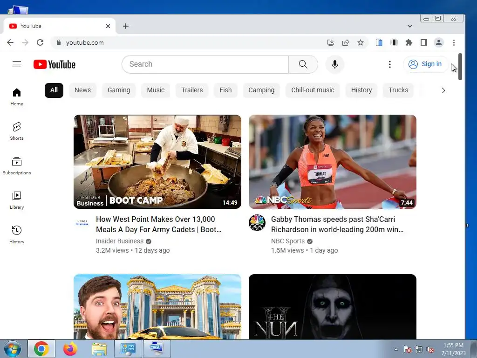Select the Chill-out music chip
Image resolution: width=477 pixels, height=358 pixels.
[x=313, y=90]
